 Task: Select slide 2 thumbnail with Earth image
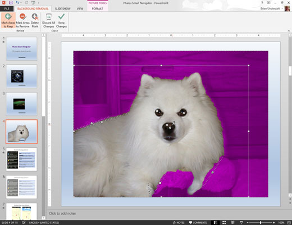pyautogui.click(x=21, y=76)
